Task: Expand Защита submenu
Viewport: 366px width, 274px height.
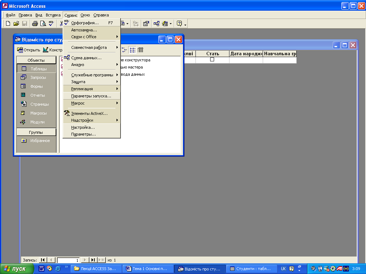Action: pyautogui.click(x=92, y=82)
